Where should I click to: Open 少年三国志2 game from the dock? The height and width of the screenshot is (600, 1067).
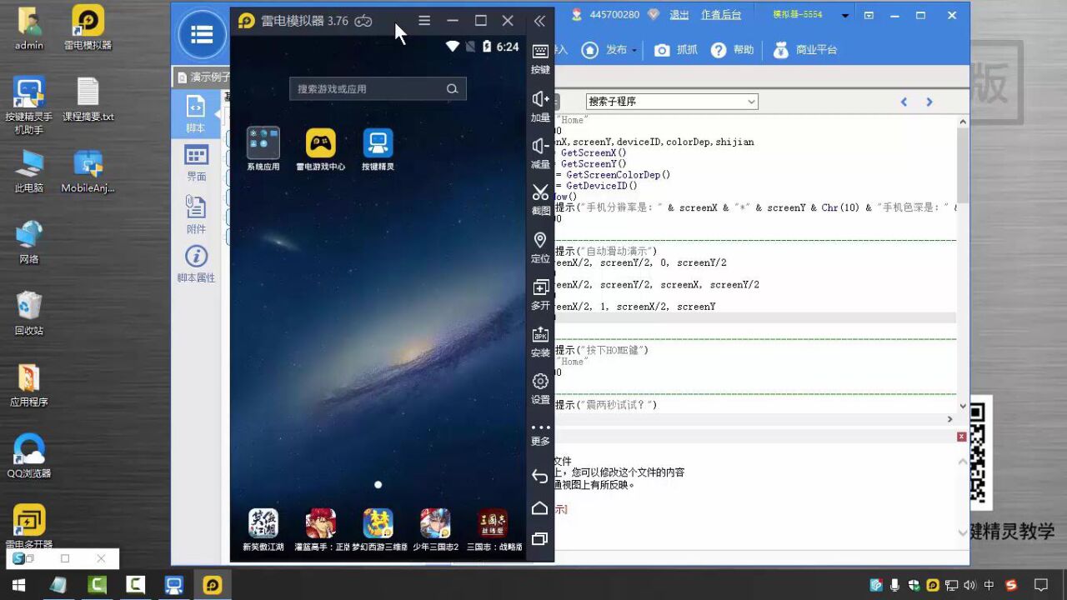pos(435,530)
